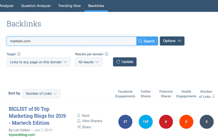218x140 pixels.
Task: Expand the Options dropdown button
Action: click(172, 41)
